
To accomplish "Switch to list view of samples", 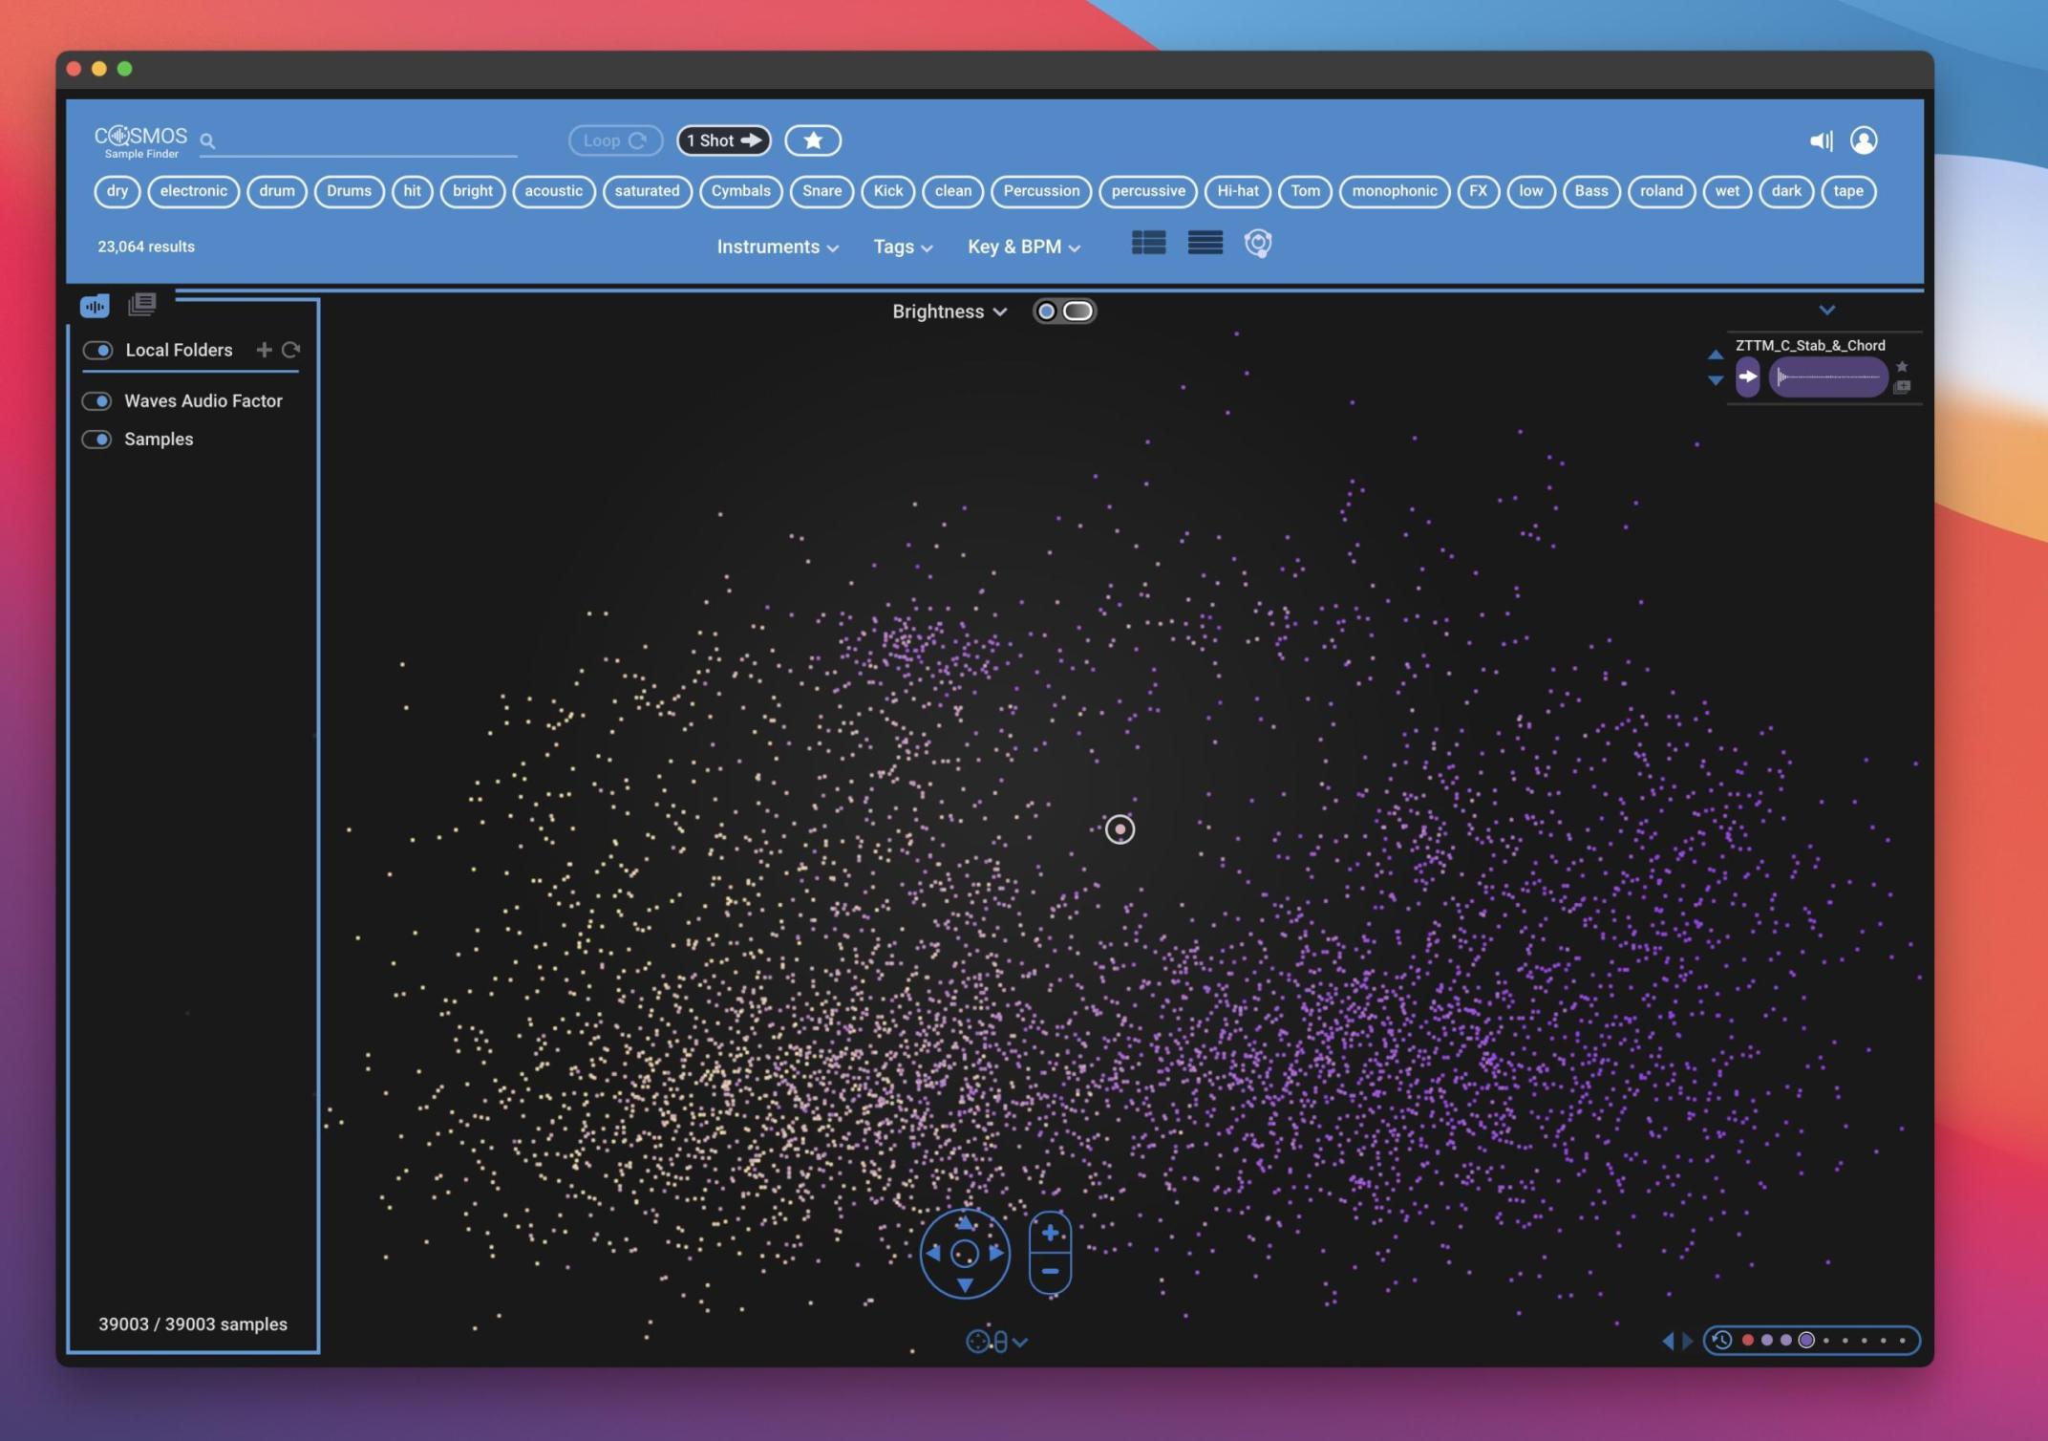I will (x=1205, y=244).
